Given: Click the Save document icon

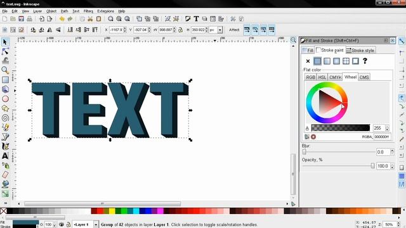Looking at the screenshot, I should pos(21,19).
